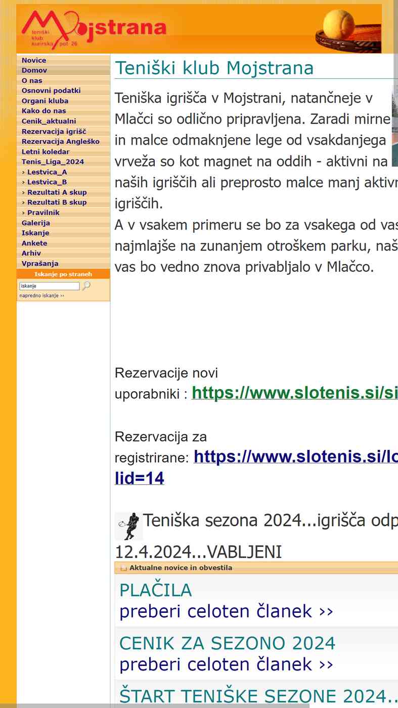Click the news icon beside Aktualne novice
398x708 pixels.
[x=123, y=568]
